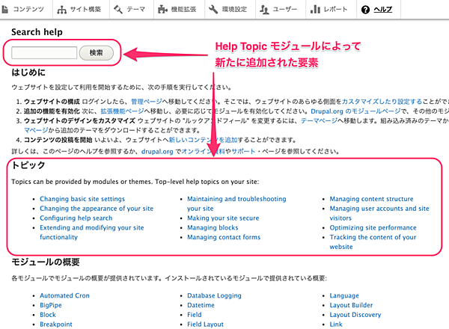
Task: Click the 環境設定 wrench icon
Action: click(213, 10)
